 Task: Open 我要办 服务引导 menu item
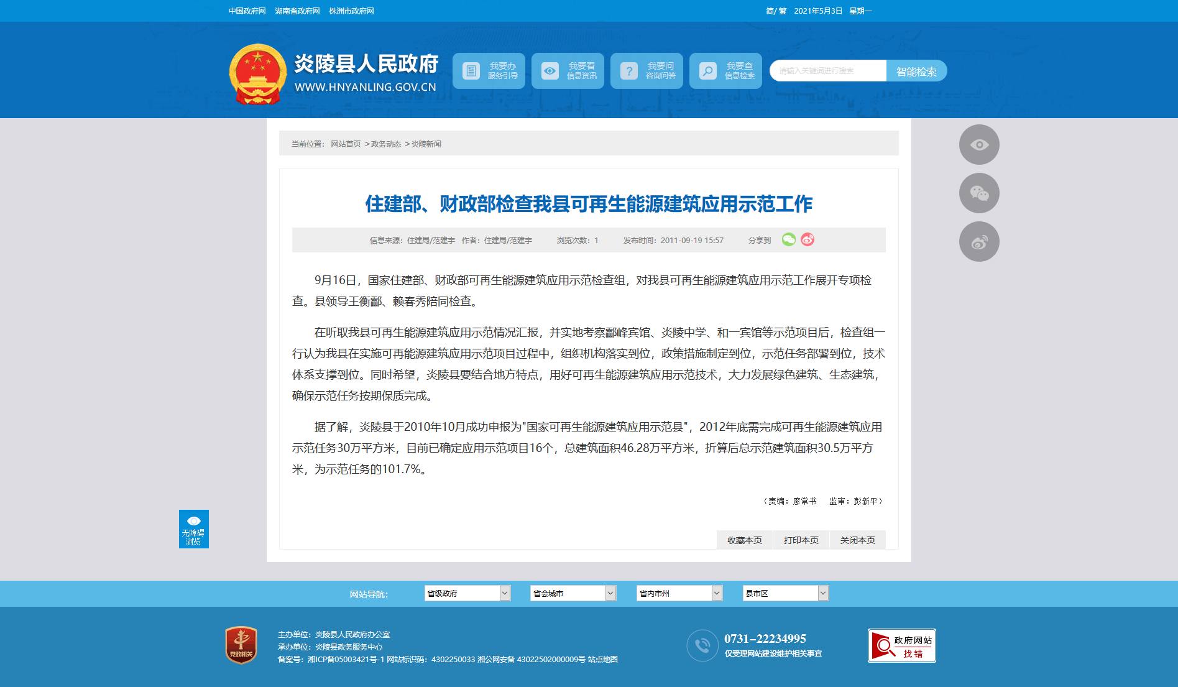[x=489, y=71]
